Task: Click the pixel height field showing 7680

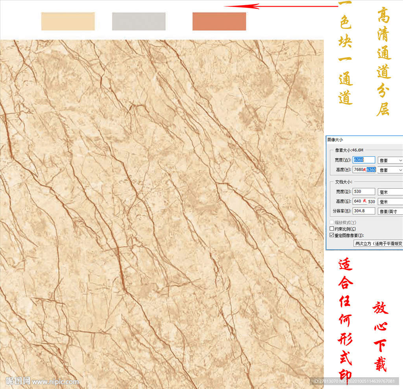Action: point(364,170)
